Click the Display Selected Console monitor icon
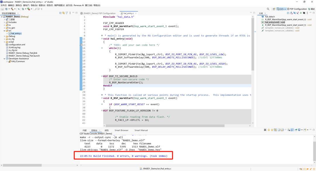Image resolution: width=316 pixels, height=171 pixels. 299,130
